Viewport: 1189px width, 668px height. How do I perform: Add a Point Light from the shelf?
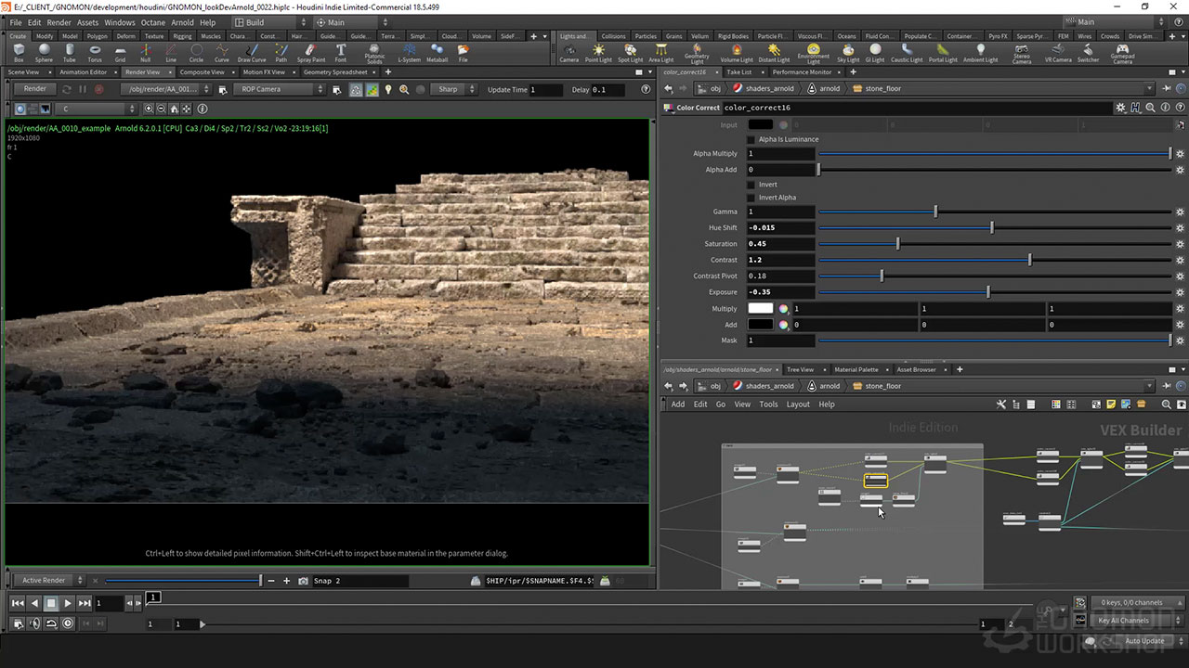(x=598, y=53)
